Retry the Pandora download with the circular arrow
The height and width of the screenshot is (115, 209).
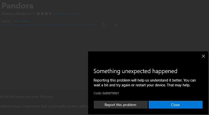[104, 25]
